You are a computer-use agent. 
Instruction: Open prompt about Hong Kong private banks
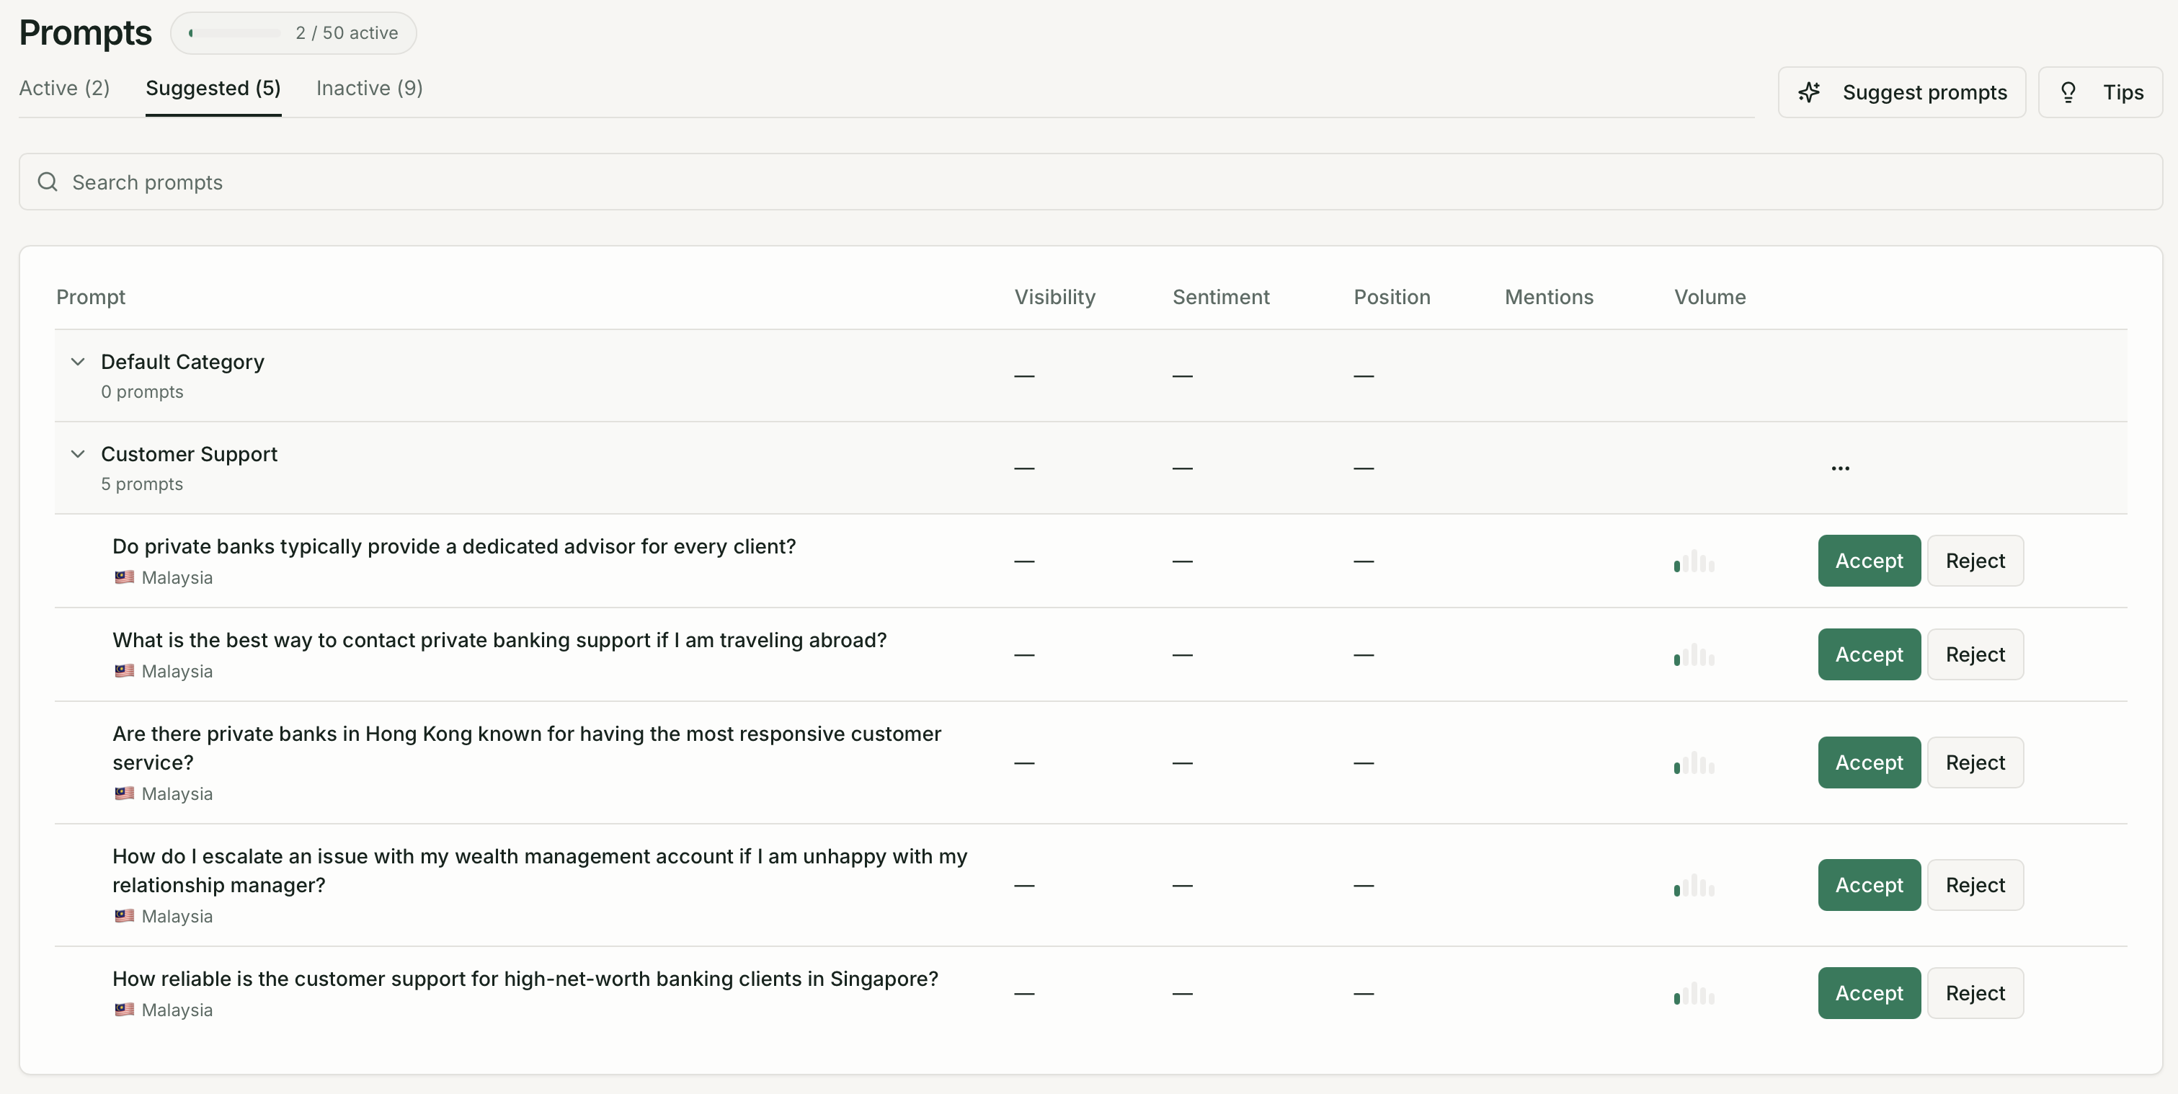(x=527, y=748)
